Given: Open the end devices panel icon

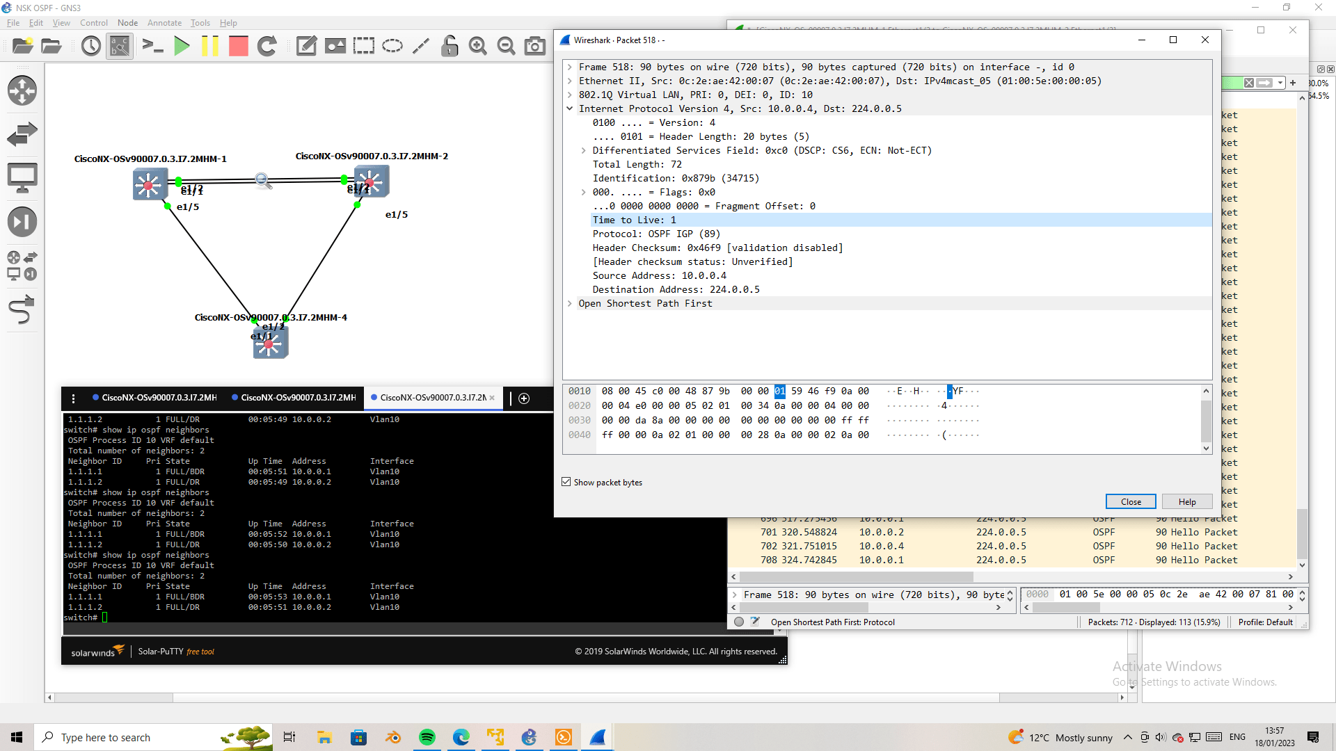Looking at the screenshot, I should point(23,177).
